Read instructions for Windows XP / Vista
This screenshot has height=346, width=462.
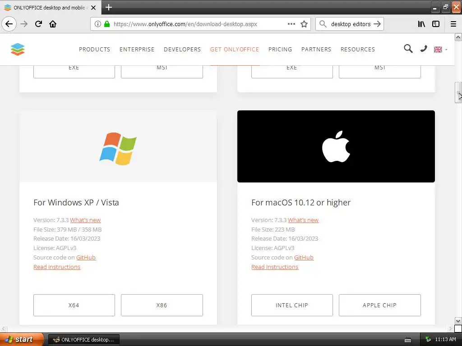pos(57,267)
